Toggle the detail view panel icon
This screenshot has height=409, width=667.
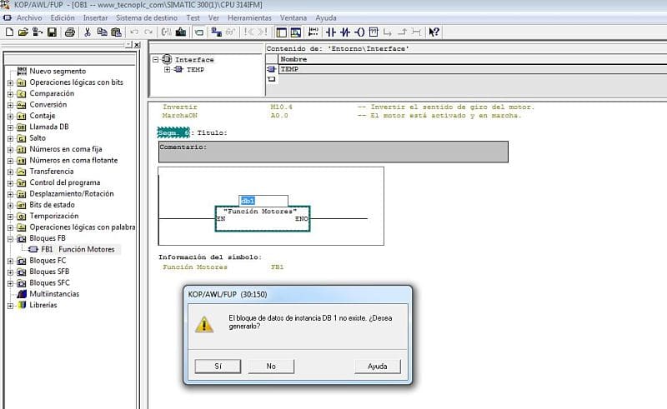pyautogui.click(x=296, y=32)
